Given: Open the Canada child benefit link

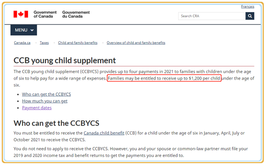Looking at the screenshot, I should 104,133.
